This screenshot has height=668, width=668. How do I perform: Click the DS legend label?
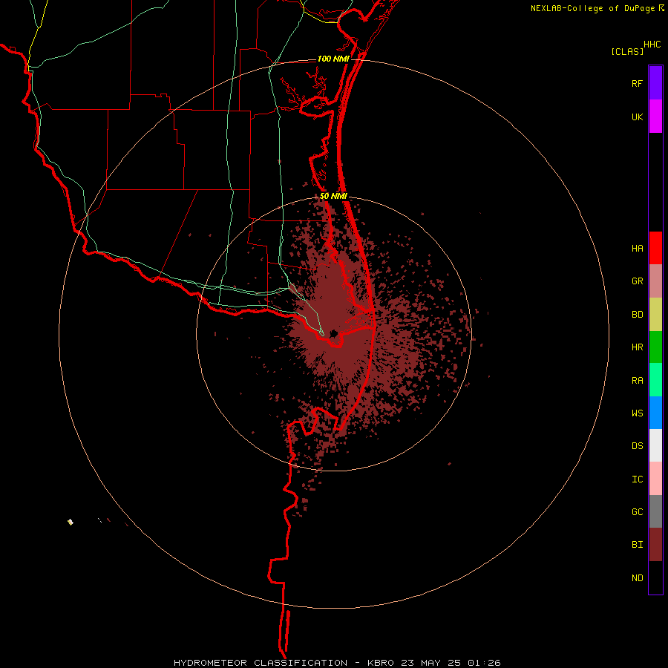tap(637, 445)
